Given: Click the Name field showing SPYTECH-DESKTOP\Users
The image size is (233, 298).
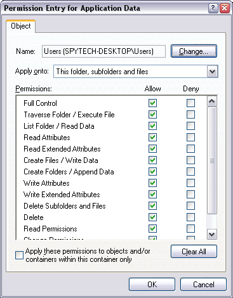Looking at the screenshot, I should coord(103,51).
